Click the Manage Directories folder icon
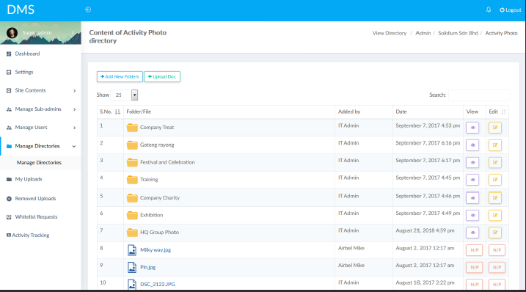526x292 pixels. (x=9, y=146)
